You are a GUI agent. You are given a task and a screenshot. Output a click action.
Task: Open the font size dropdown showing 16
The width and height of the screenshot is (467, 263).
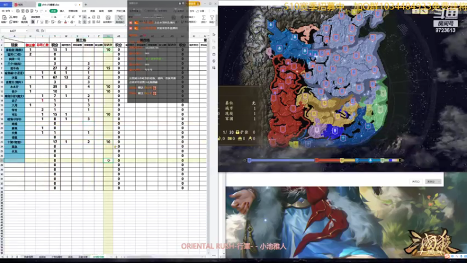tap(65, 17)
